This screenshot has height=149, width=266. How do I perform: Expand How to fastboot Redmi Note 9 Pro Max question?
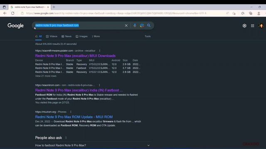click(x=92, y=145)
